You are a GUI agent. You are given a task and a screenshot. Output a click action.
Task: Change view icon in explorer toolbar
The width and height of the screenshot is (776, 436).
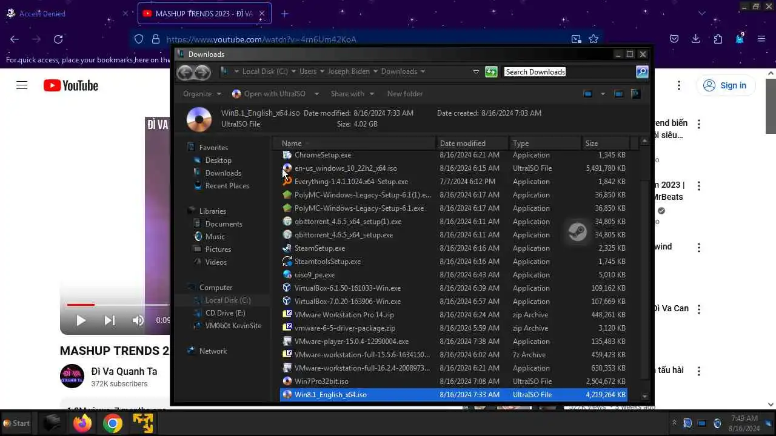[587, 94]
